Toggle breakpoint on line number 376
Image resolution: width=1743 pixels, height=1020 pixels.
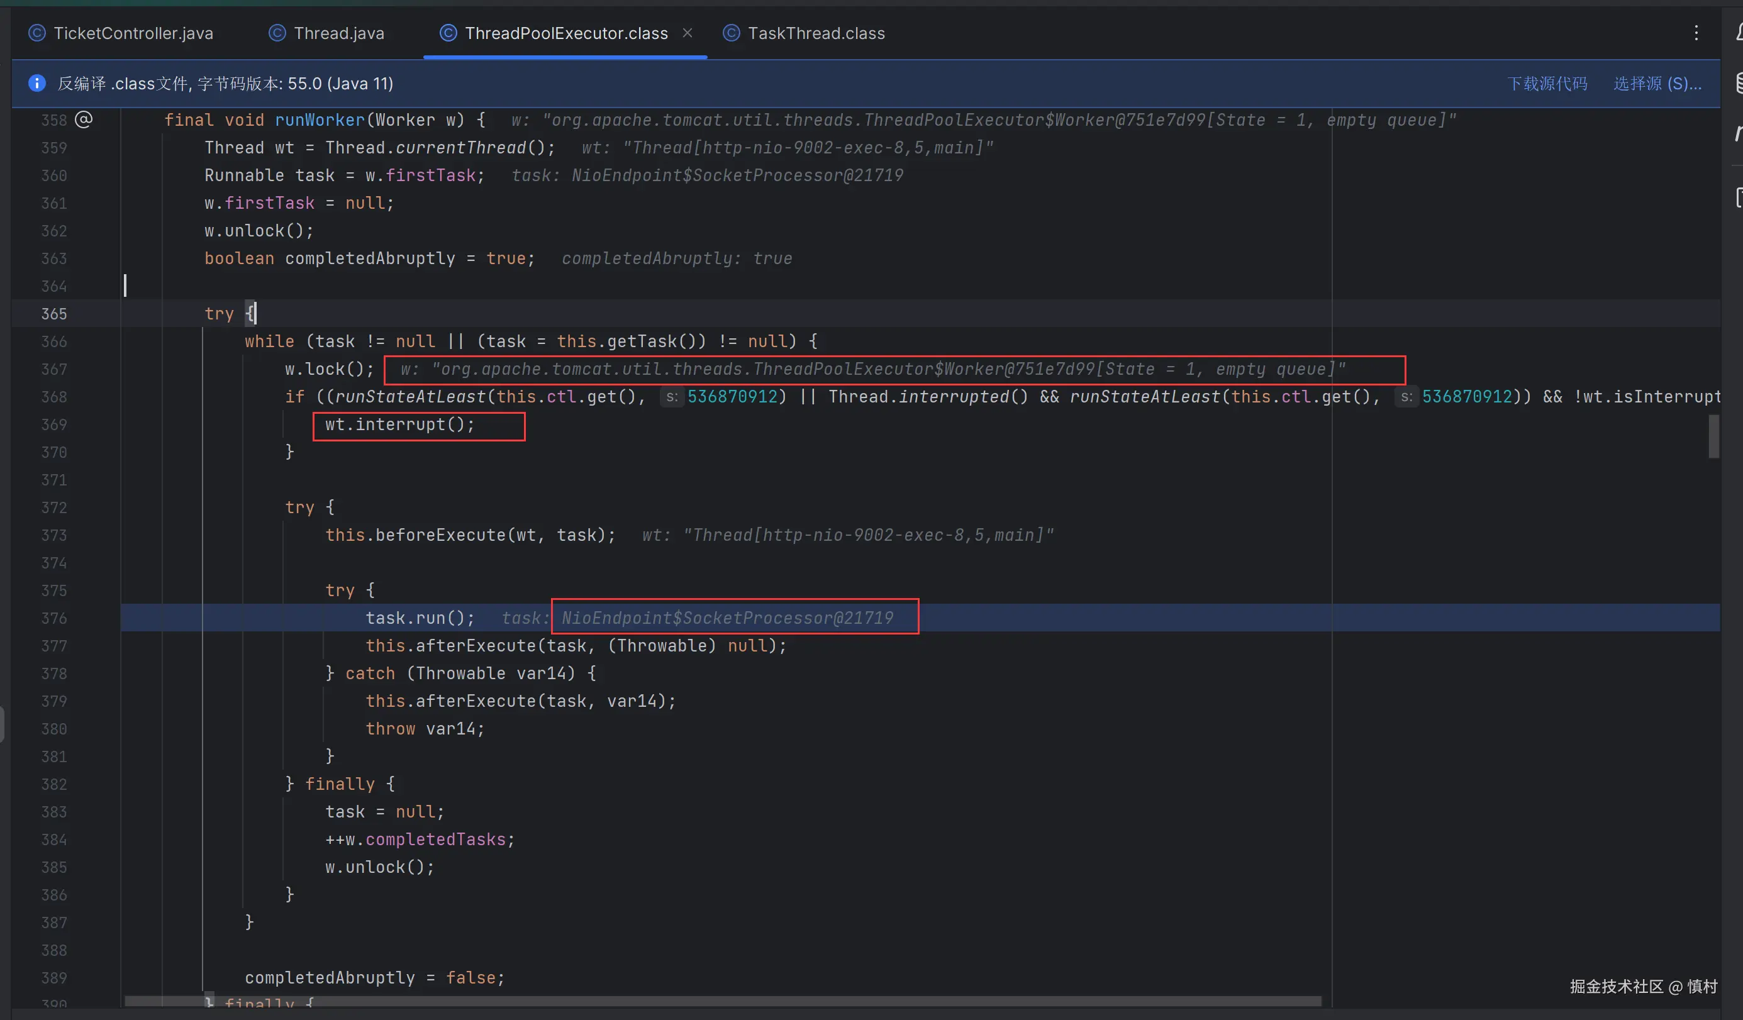click(x=54, y=618)
